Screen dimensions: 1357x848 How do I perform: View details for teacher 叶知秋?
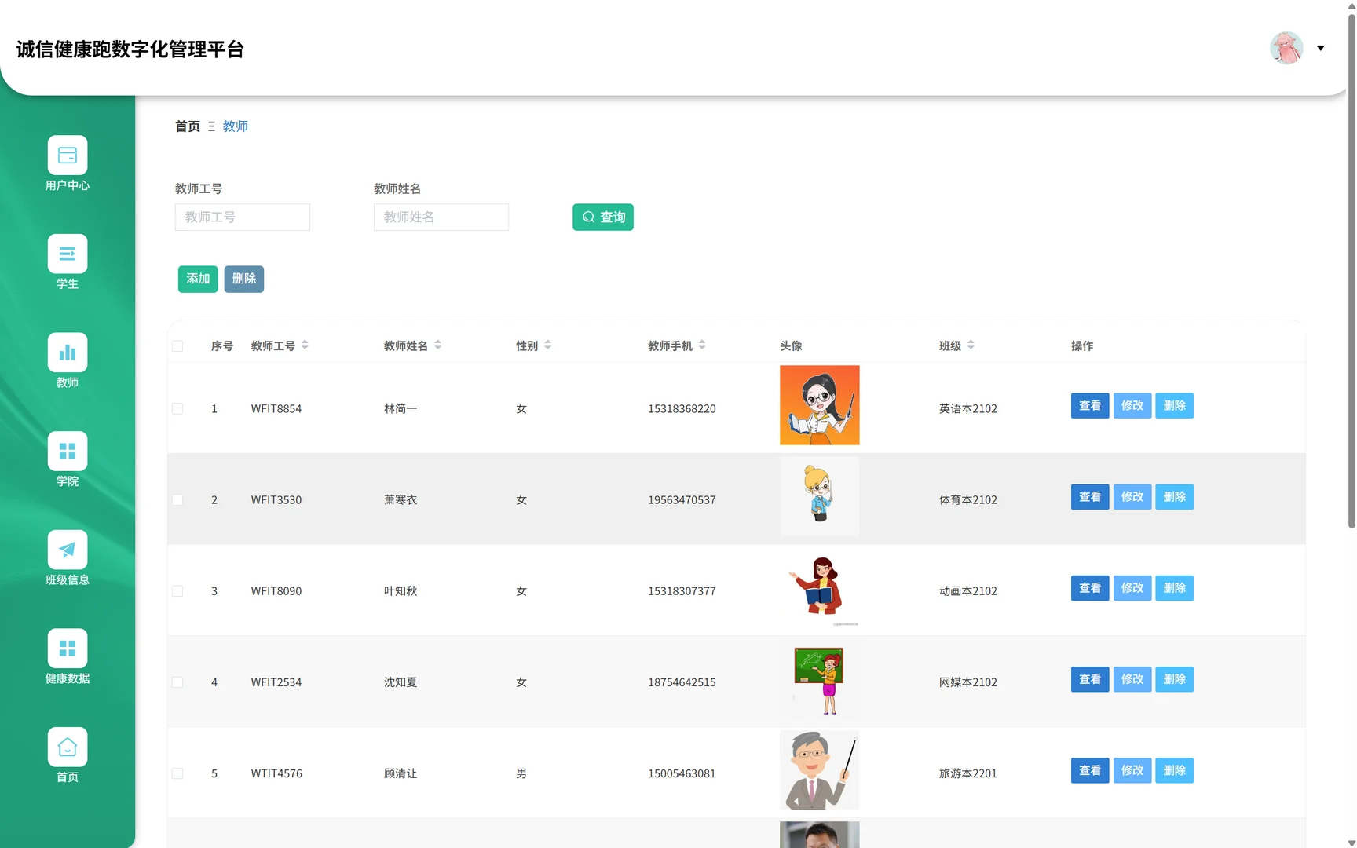tap(1090, 588)
